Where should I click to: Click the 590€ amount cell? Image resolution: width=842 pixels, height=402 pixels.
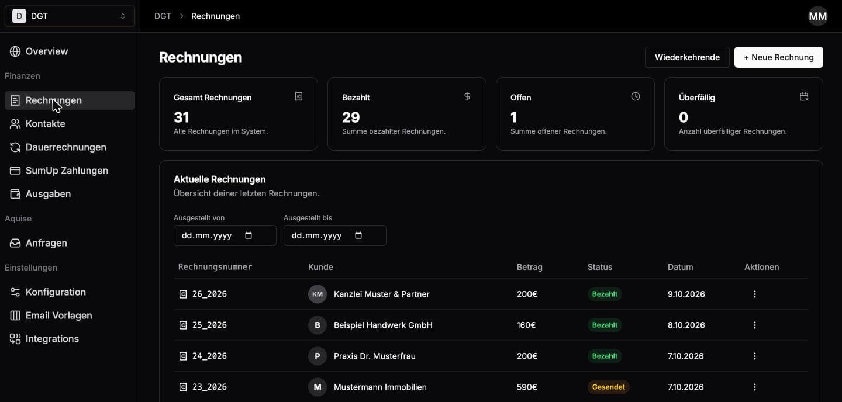coord(527,387)
